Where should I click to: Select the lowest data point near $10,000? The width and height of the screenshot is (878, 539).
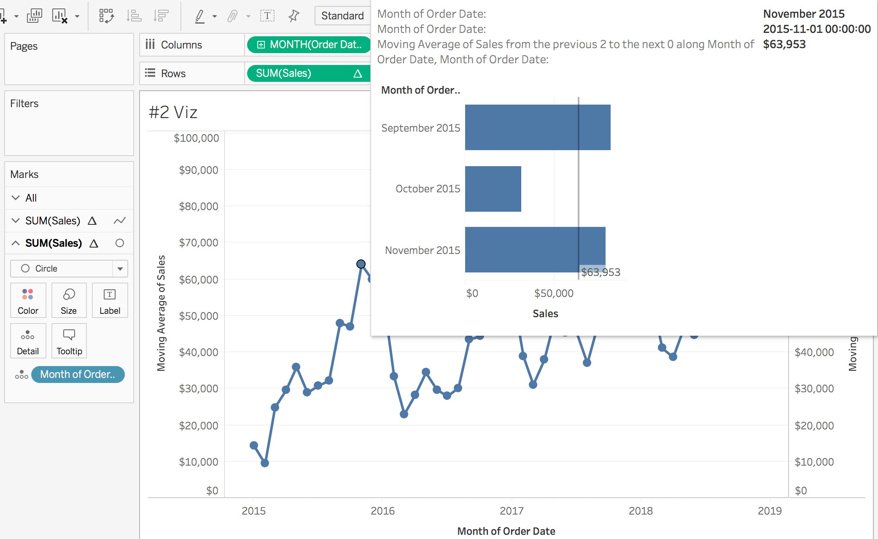point(265,463)
